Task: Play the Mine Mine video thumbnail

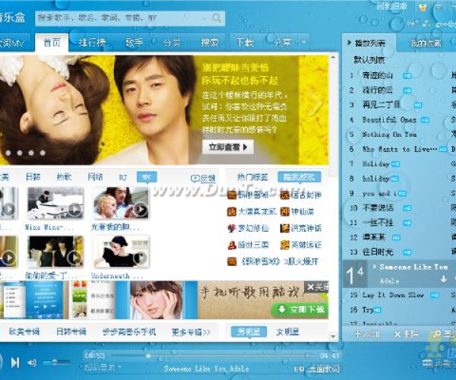Action: [x=55, y=204]
